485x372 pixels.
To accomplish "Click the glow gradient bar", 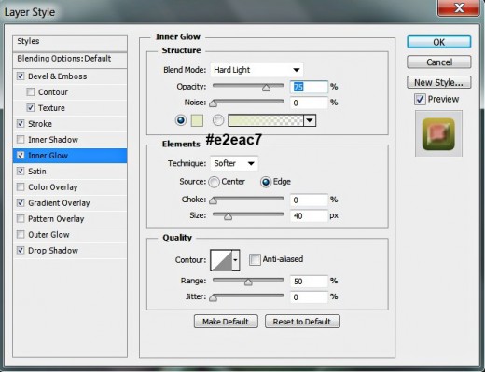I will point(266,120).
